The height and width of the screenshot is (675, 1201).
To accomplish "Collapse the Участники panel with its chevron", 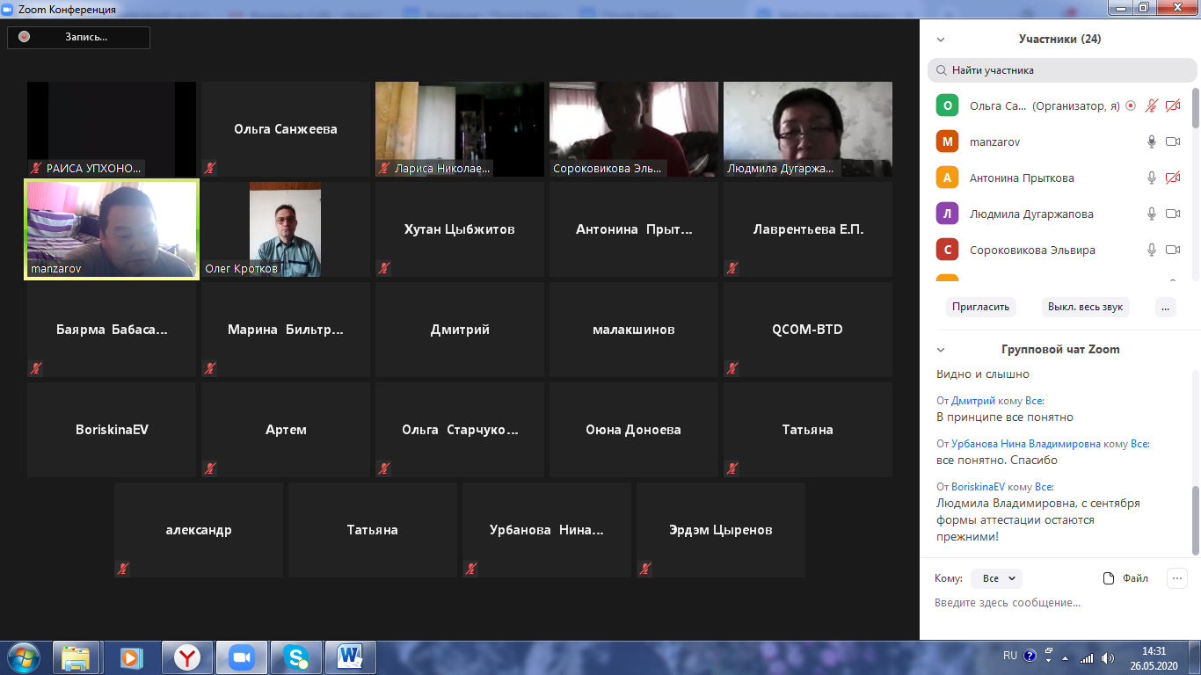I will (941, 40).
